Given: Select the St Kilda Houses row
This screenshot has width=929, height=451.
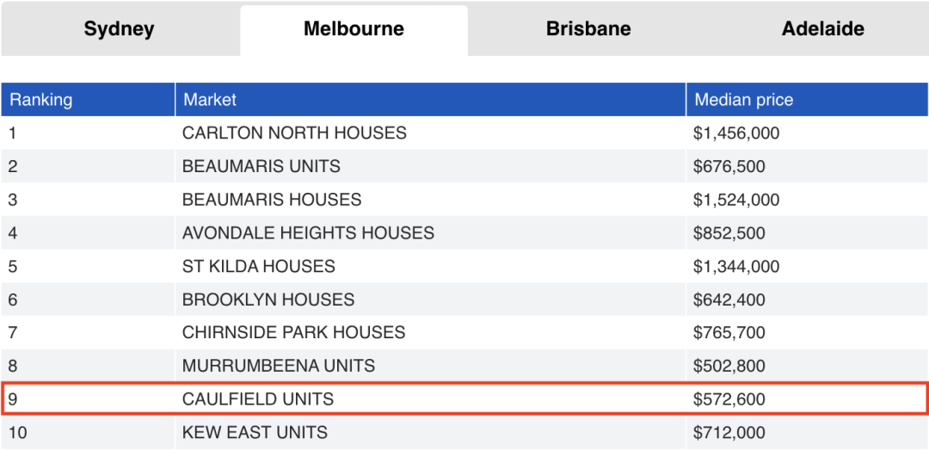Looking at the screenshot, I should (259, 267).
